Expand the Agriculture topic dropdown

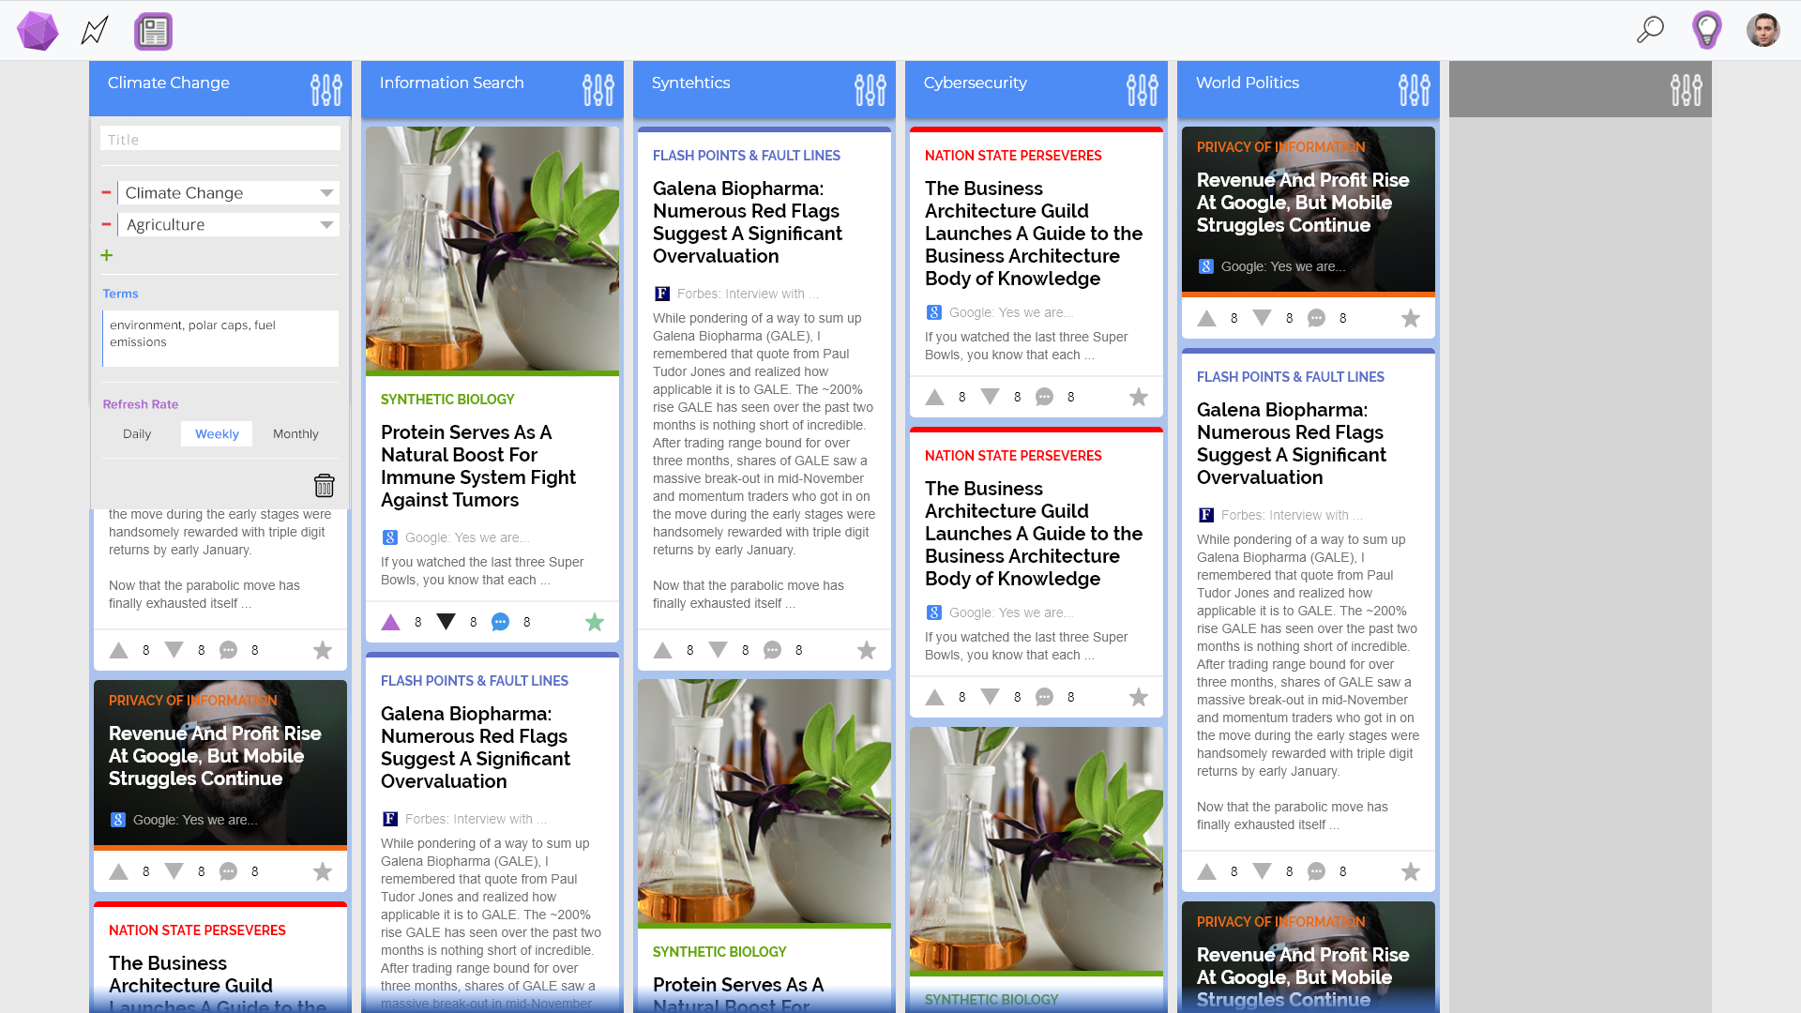pos(326,224)
